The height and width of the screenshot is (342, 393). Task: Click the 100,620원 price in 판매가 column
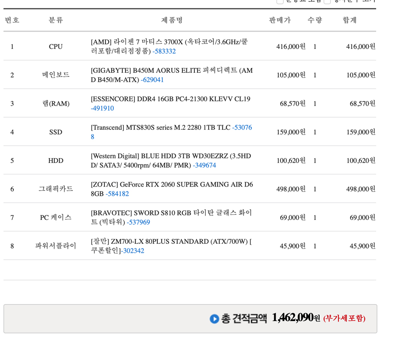tap(291, 160)
